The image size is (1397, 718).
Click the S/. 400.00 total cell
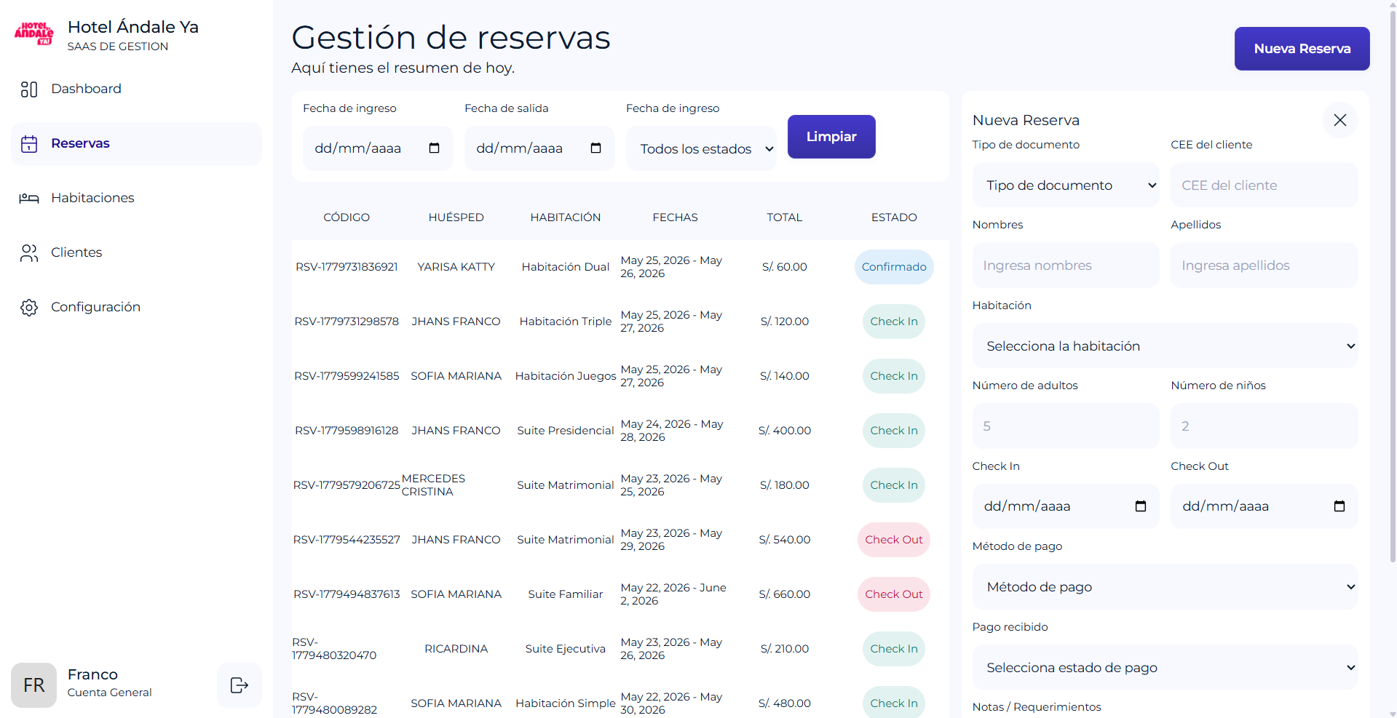tap(785, 431)
